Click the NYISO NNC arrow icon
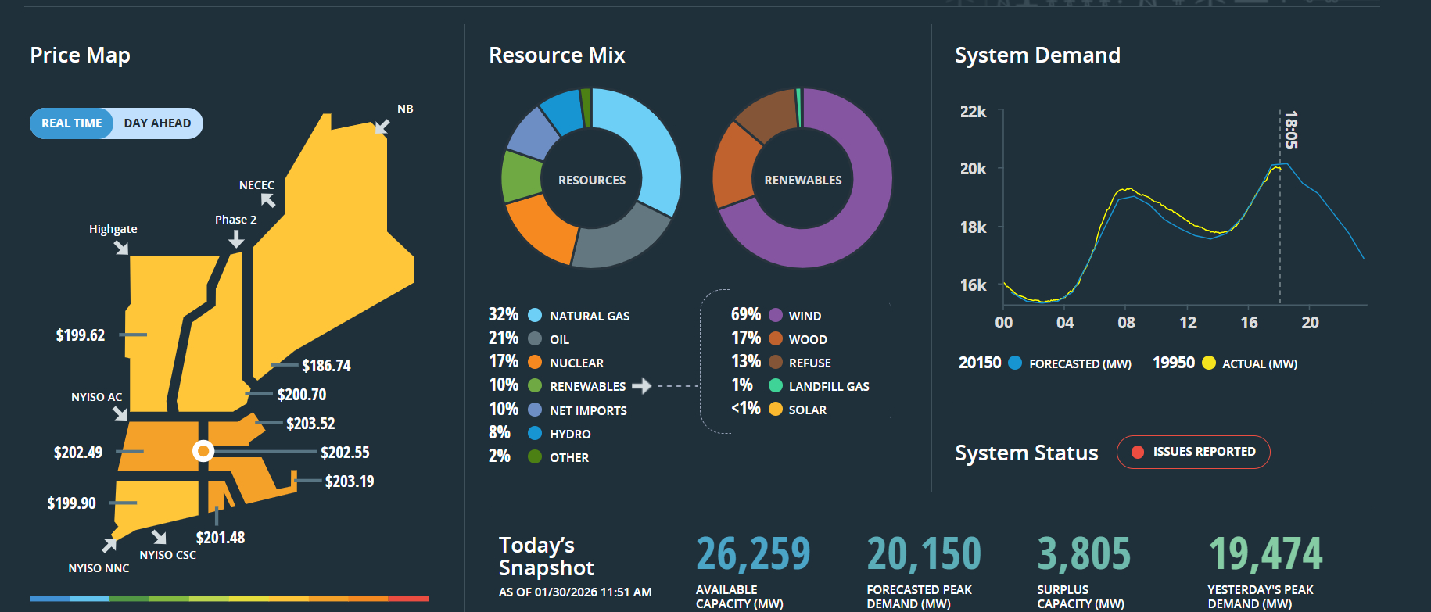 click(109, 544)
